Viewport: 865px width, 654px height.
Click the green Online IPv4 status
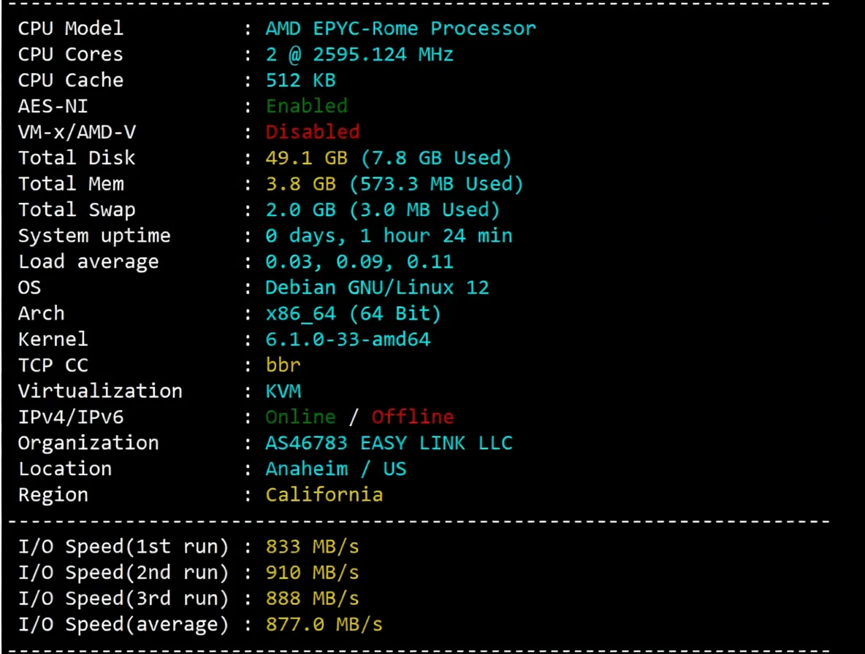pos(300,418)
